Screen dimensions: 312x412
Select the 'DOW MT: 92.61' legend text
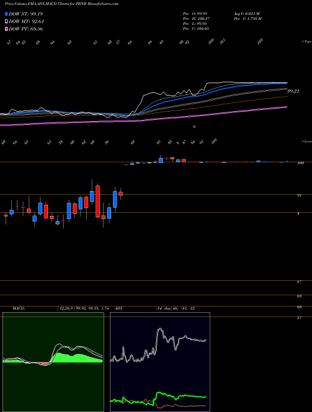click(26, 22)
